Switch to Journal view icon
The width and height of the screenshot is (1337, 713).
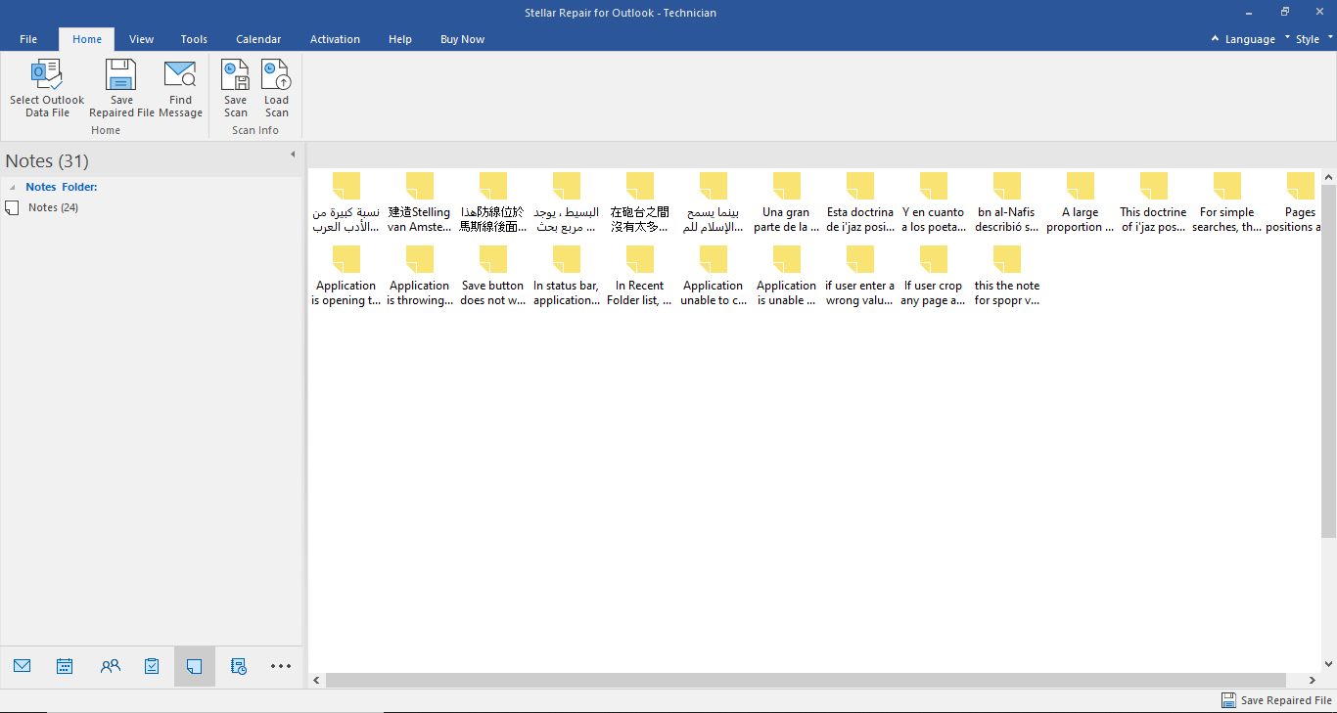coord(238,666)
